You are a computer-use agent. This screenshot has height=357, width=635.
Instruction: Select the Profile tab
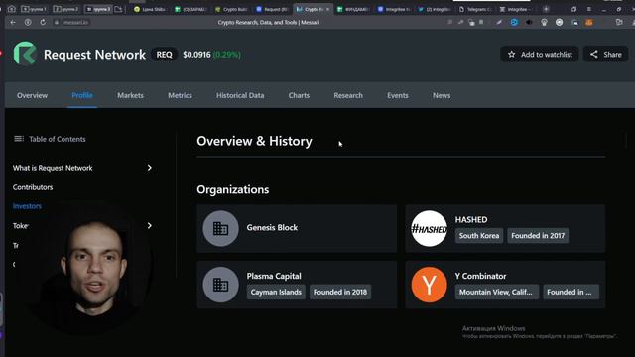pyautogui.click(x=82, y=95)
